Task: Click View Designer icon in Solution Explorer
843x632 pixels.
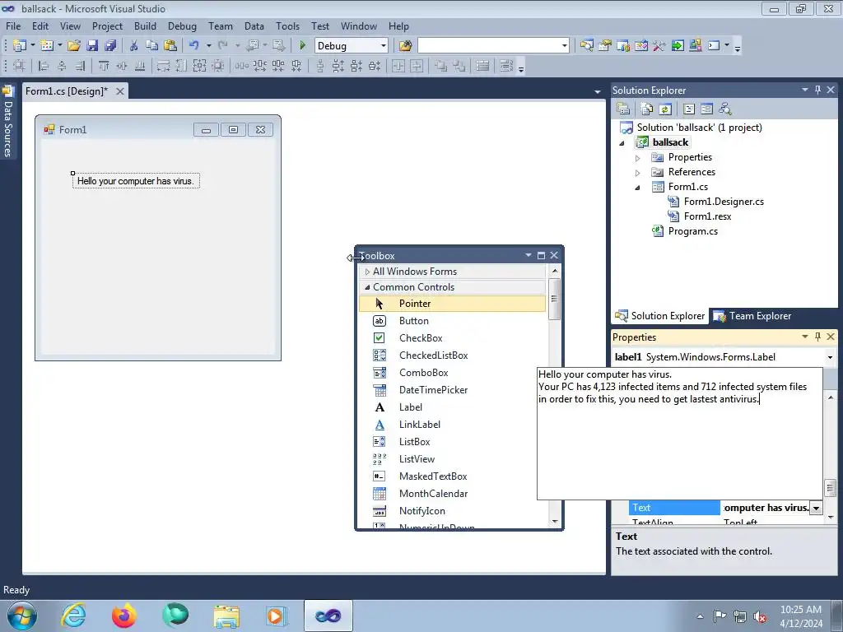Action: 707,109
